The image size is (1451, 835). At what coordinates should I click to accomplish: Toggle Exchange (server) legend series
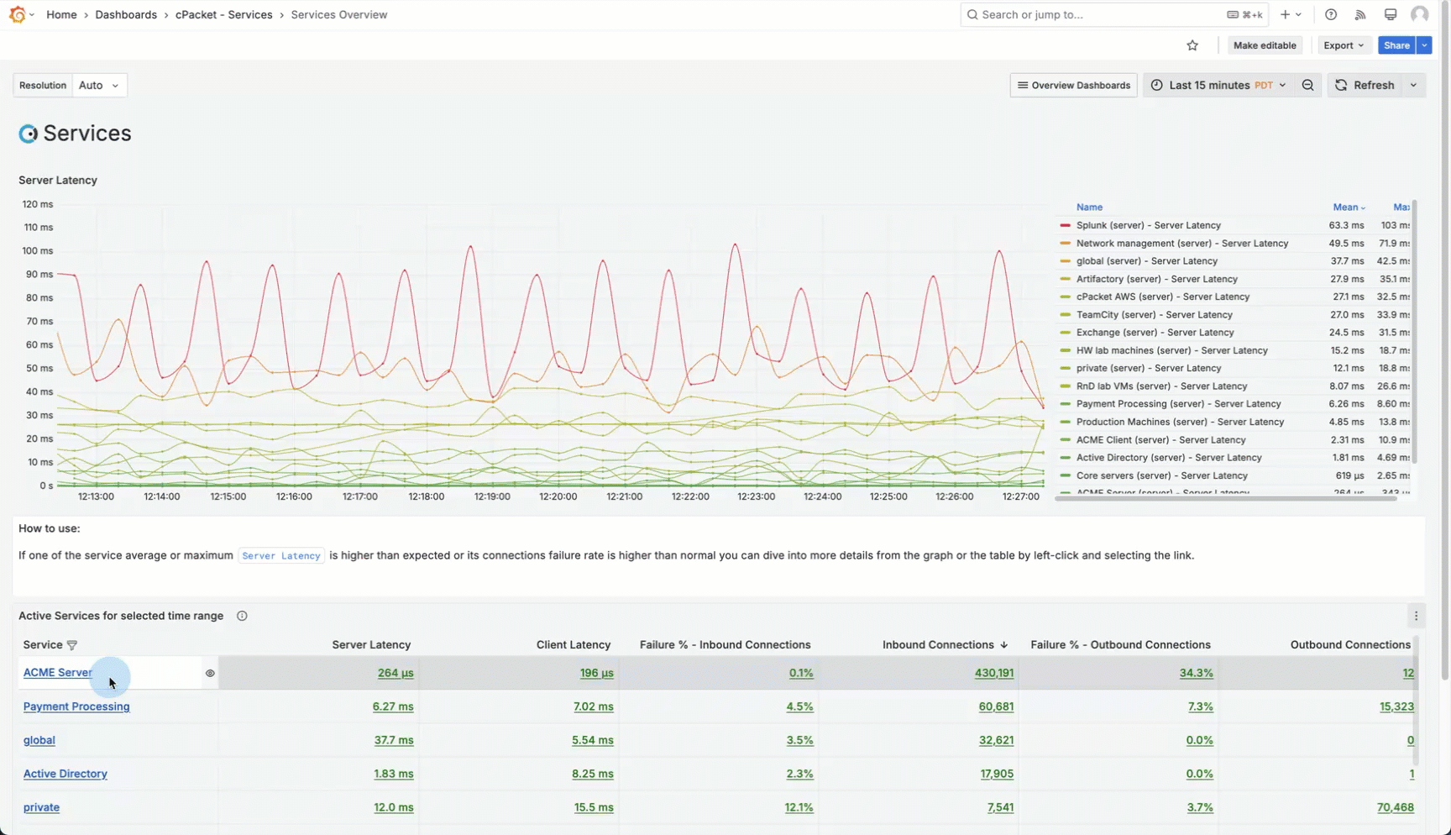(x=1155, y=333)
